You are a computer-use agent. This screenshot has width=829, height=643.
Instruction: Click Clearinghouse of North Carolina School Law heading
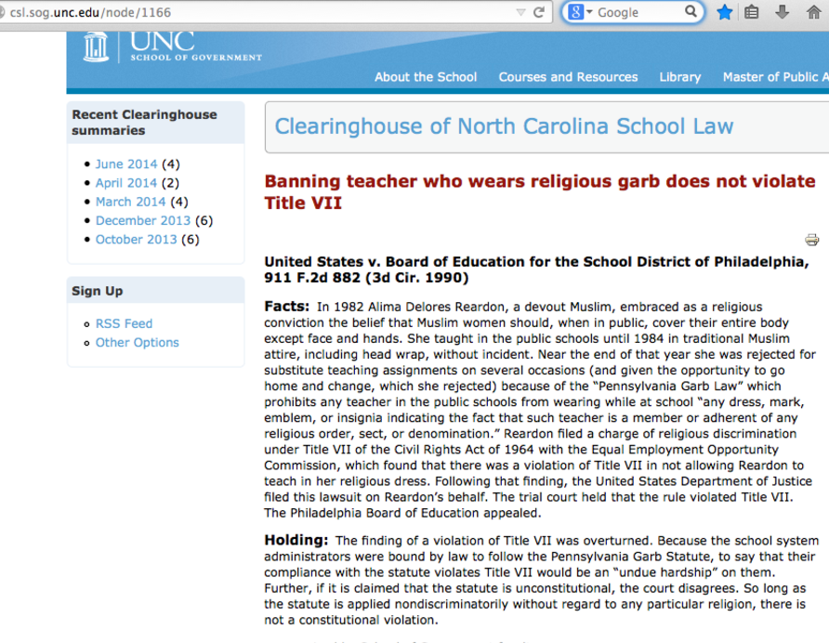(x=504, y=126)
